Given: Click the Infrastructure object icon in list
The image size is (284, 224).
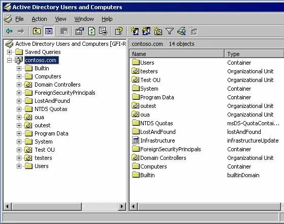Looking at the screenshot, I should (136, 141).
